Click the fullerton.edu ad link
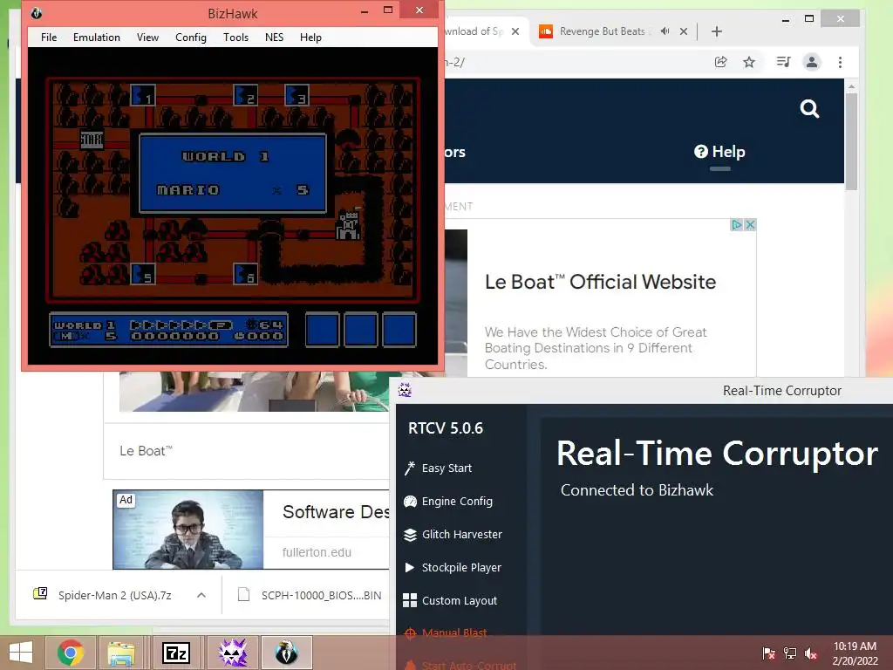 click(317, 552)
